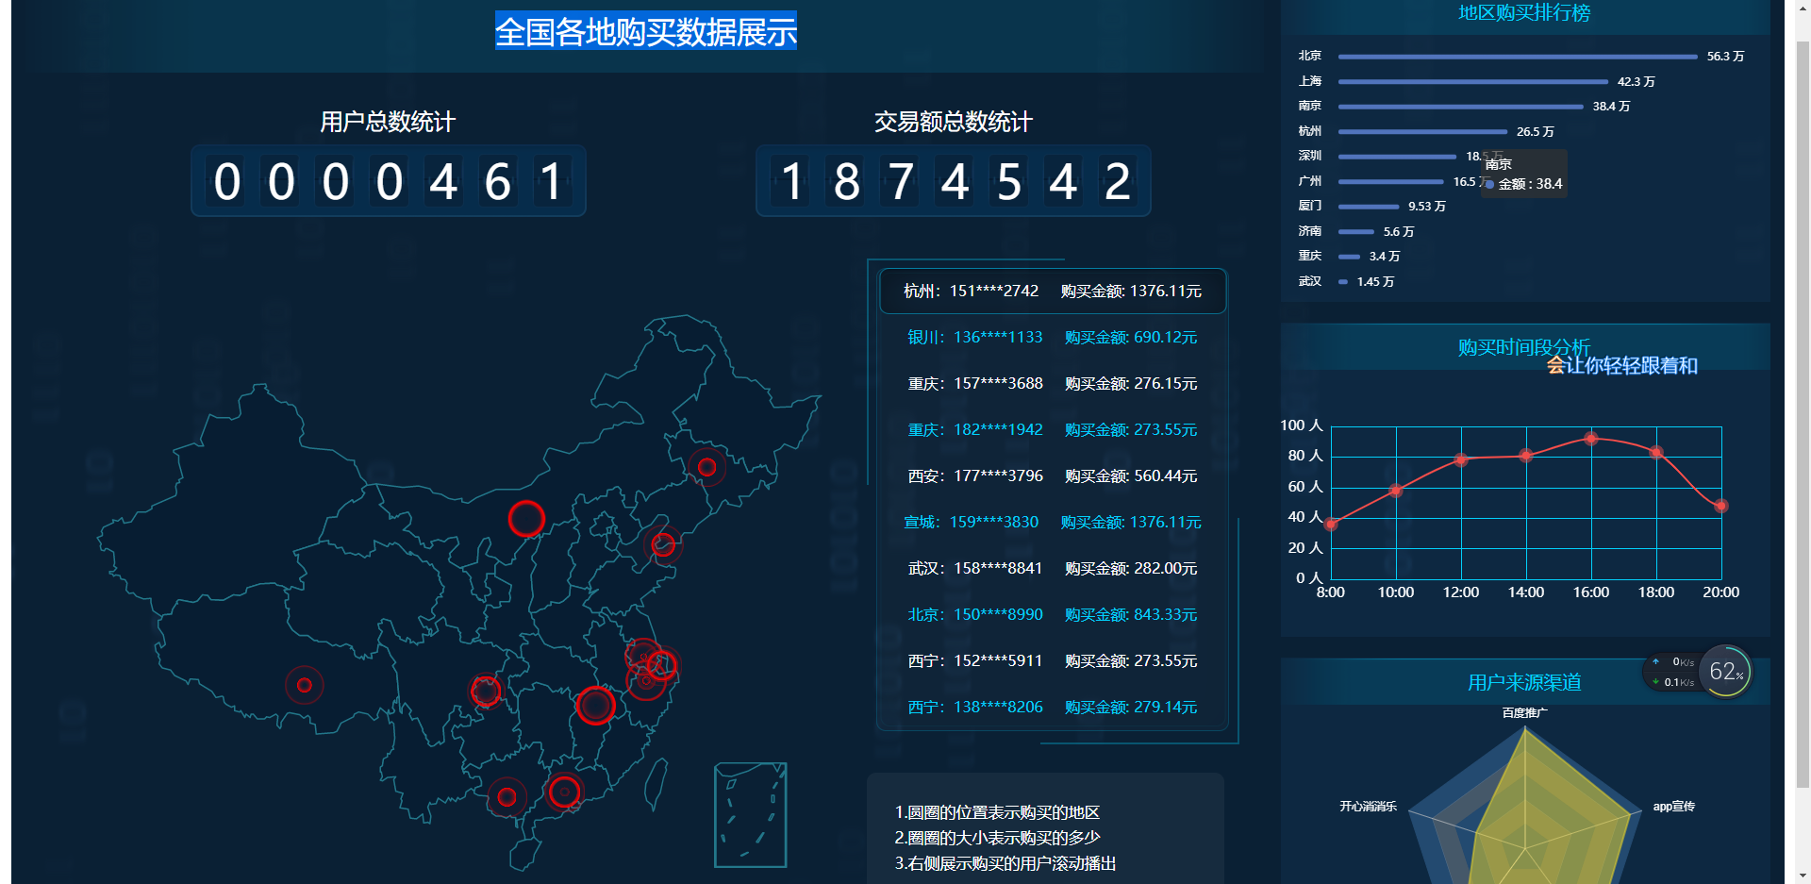The height and width of the screenshot is (884, 1811).
Task: Click the 交易额总数统计 heading
Action: point(954,122)
